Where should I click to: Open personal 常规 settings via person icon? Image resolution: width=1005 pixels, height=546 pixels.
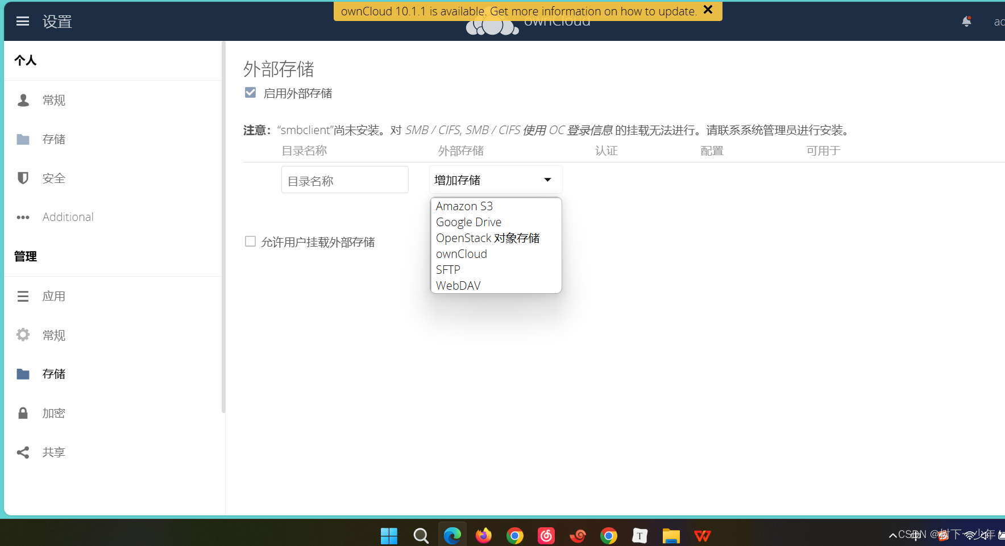(x=23, y=100)
